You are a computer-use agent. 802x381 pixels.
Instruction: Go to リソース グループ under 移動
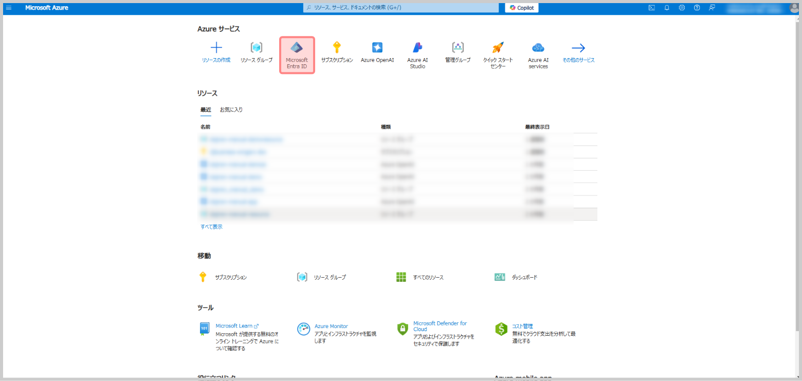click(x=330, y=277)
